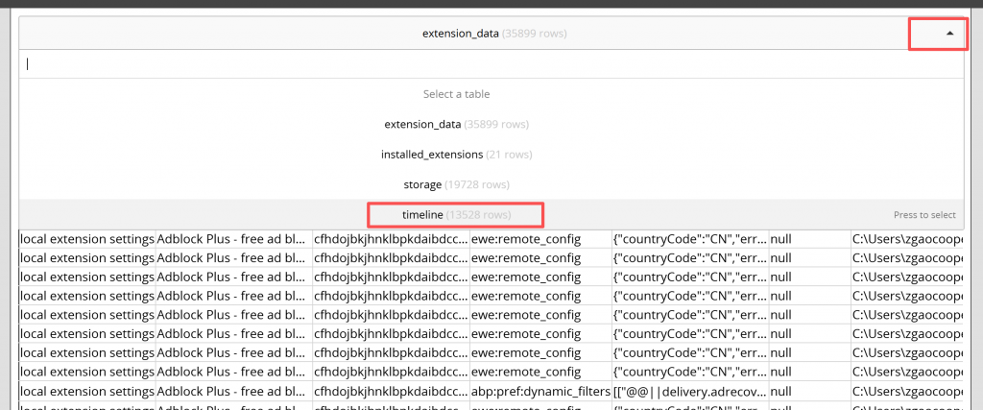Click Adblock Plus name in first visible row
983x410 pixels.
[x=233, y=238]
